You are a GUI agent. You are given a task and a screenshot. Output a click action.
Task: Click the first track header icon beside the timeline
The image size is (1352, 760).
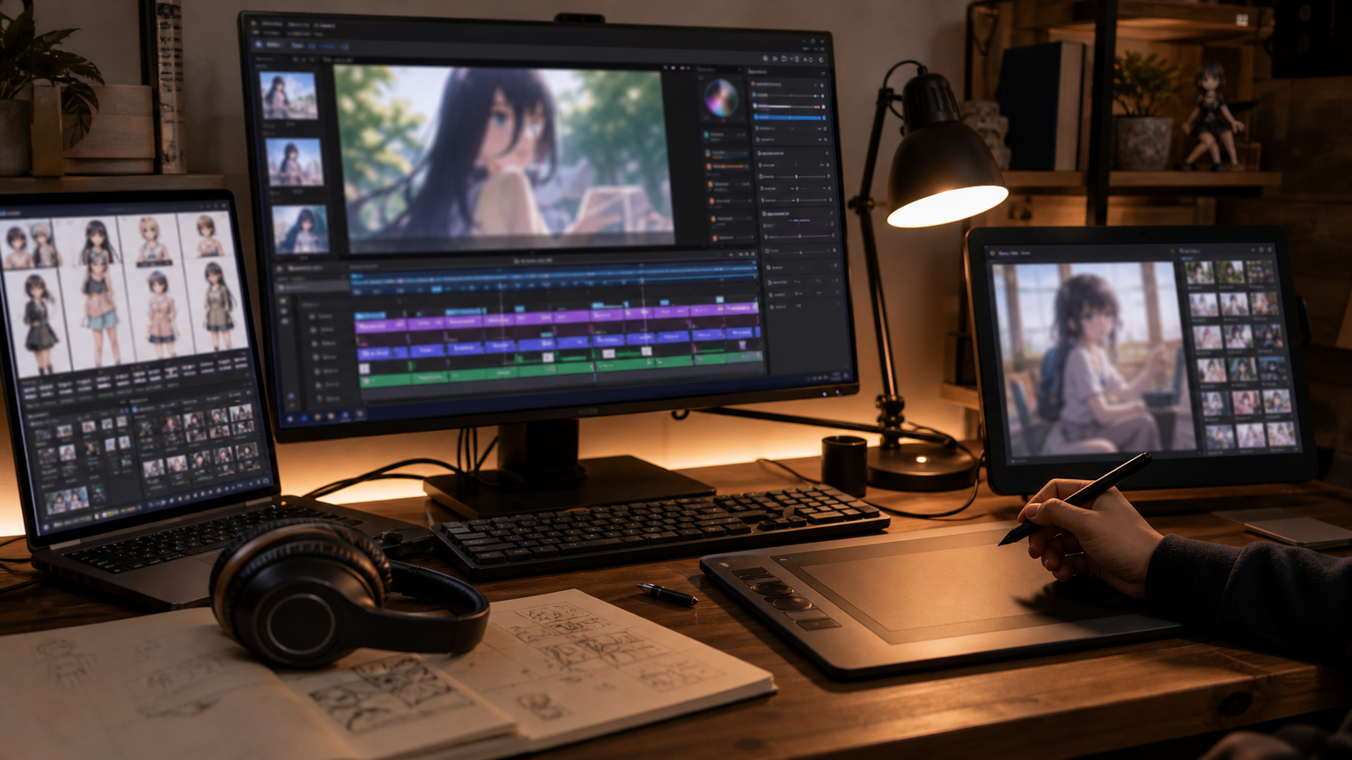click(313, 316)
